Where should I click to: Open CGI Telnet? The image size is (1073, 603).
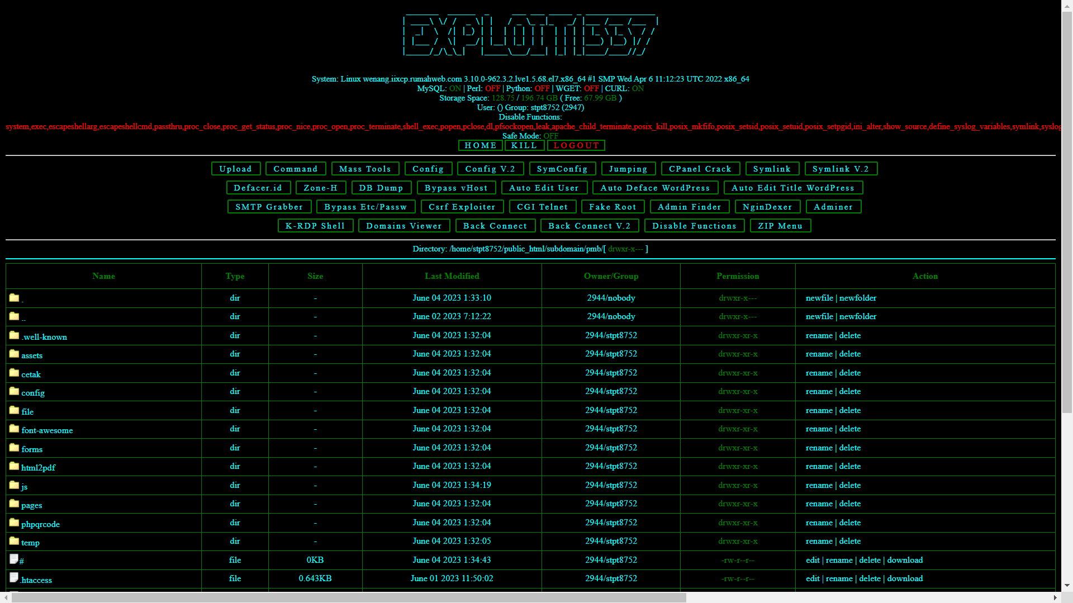tap(543, 207)
